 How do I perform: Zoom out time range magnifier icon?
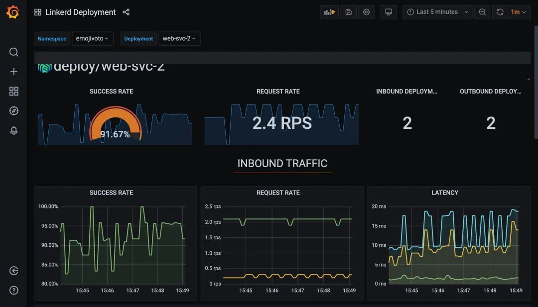pos(482,12)
